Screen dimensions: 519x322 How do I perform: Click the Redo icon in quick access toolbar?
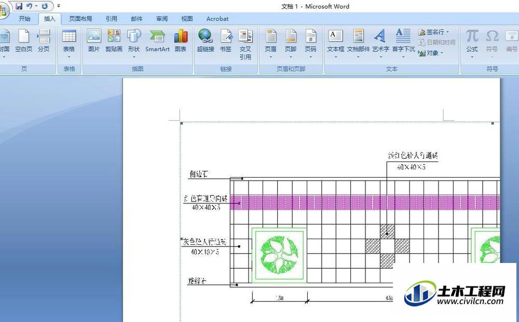tap(45, 6)
